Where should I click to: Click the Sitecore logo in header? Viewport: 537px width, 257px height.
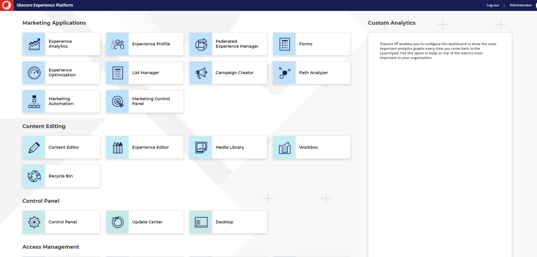(x=7, y=5)
